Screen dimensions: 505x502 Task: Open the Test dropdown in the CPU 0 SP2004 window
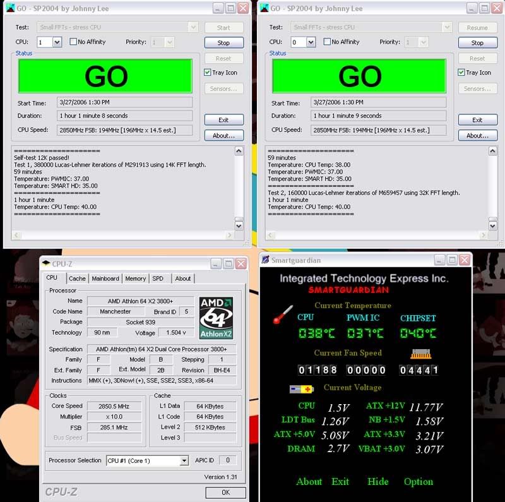(447, 27)
